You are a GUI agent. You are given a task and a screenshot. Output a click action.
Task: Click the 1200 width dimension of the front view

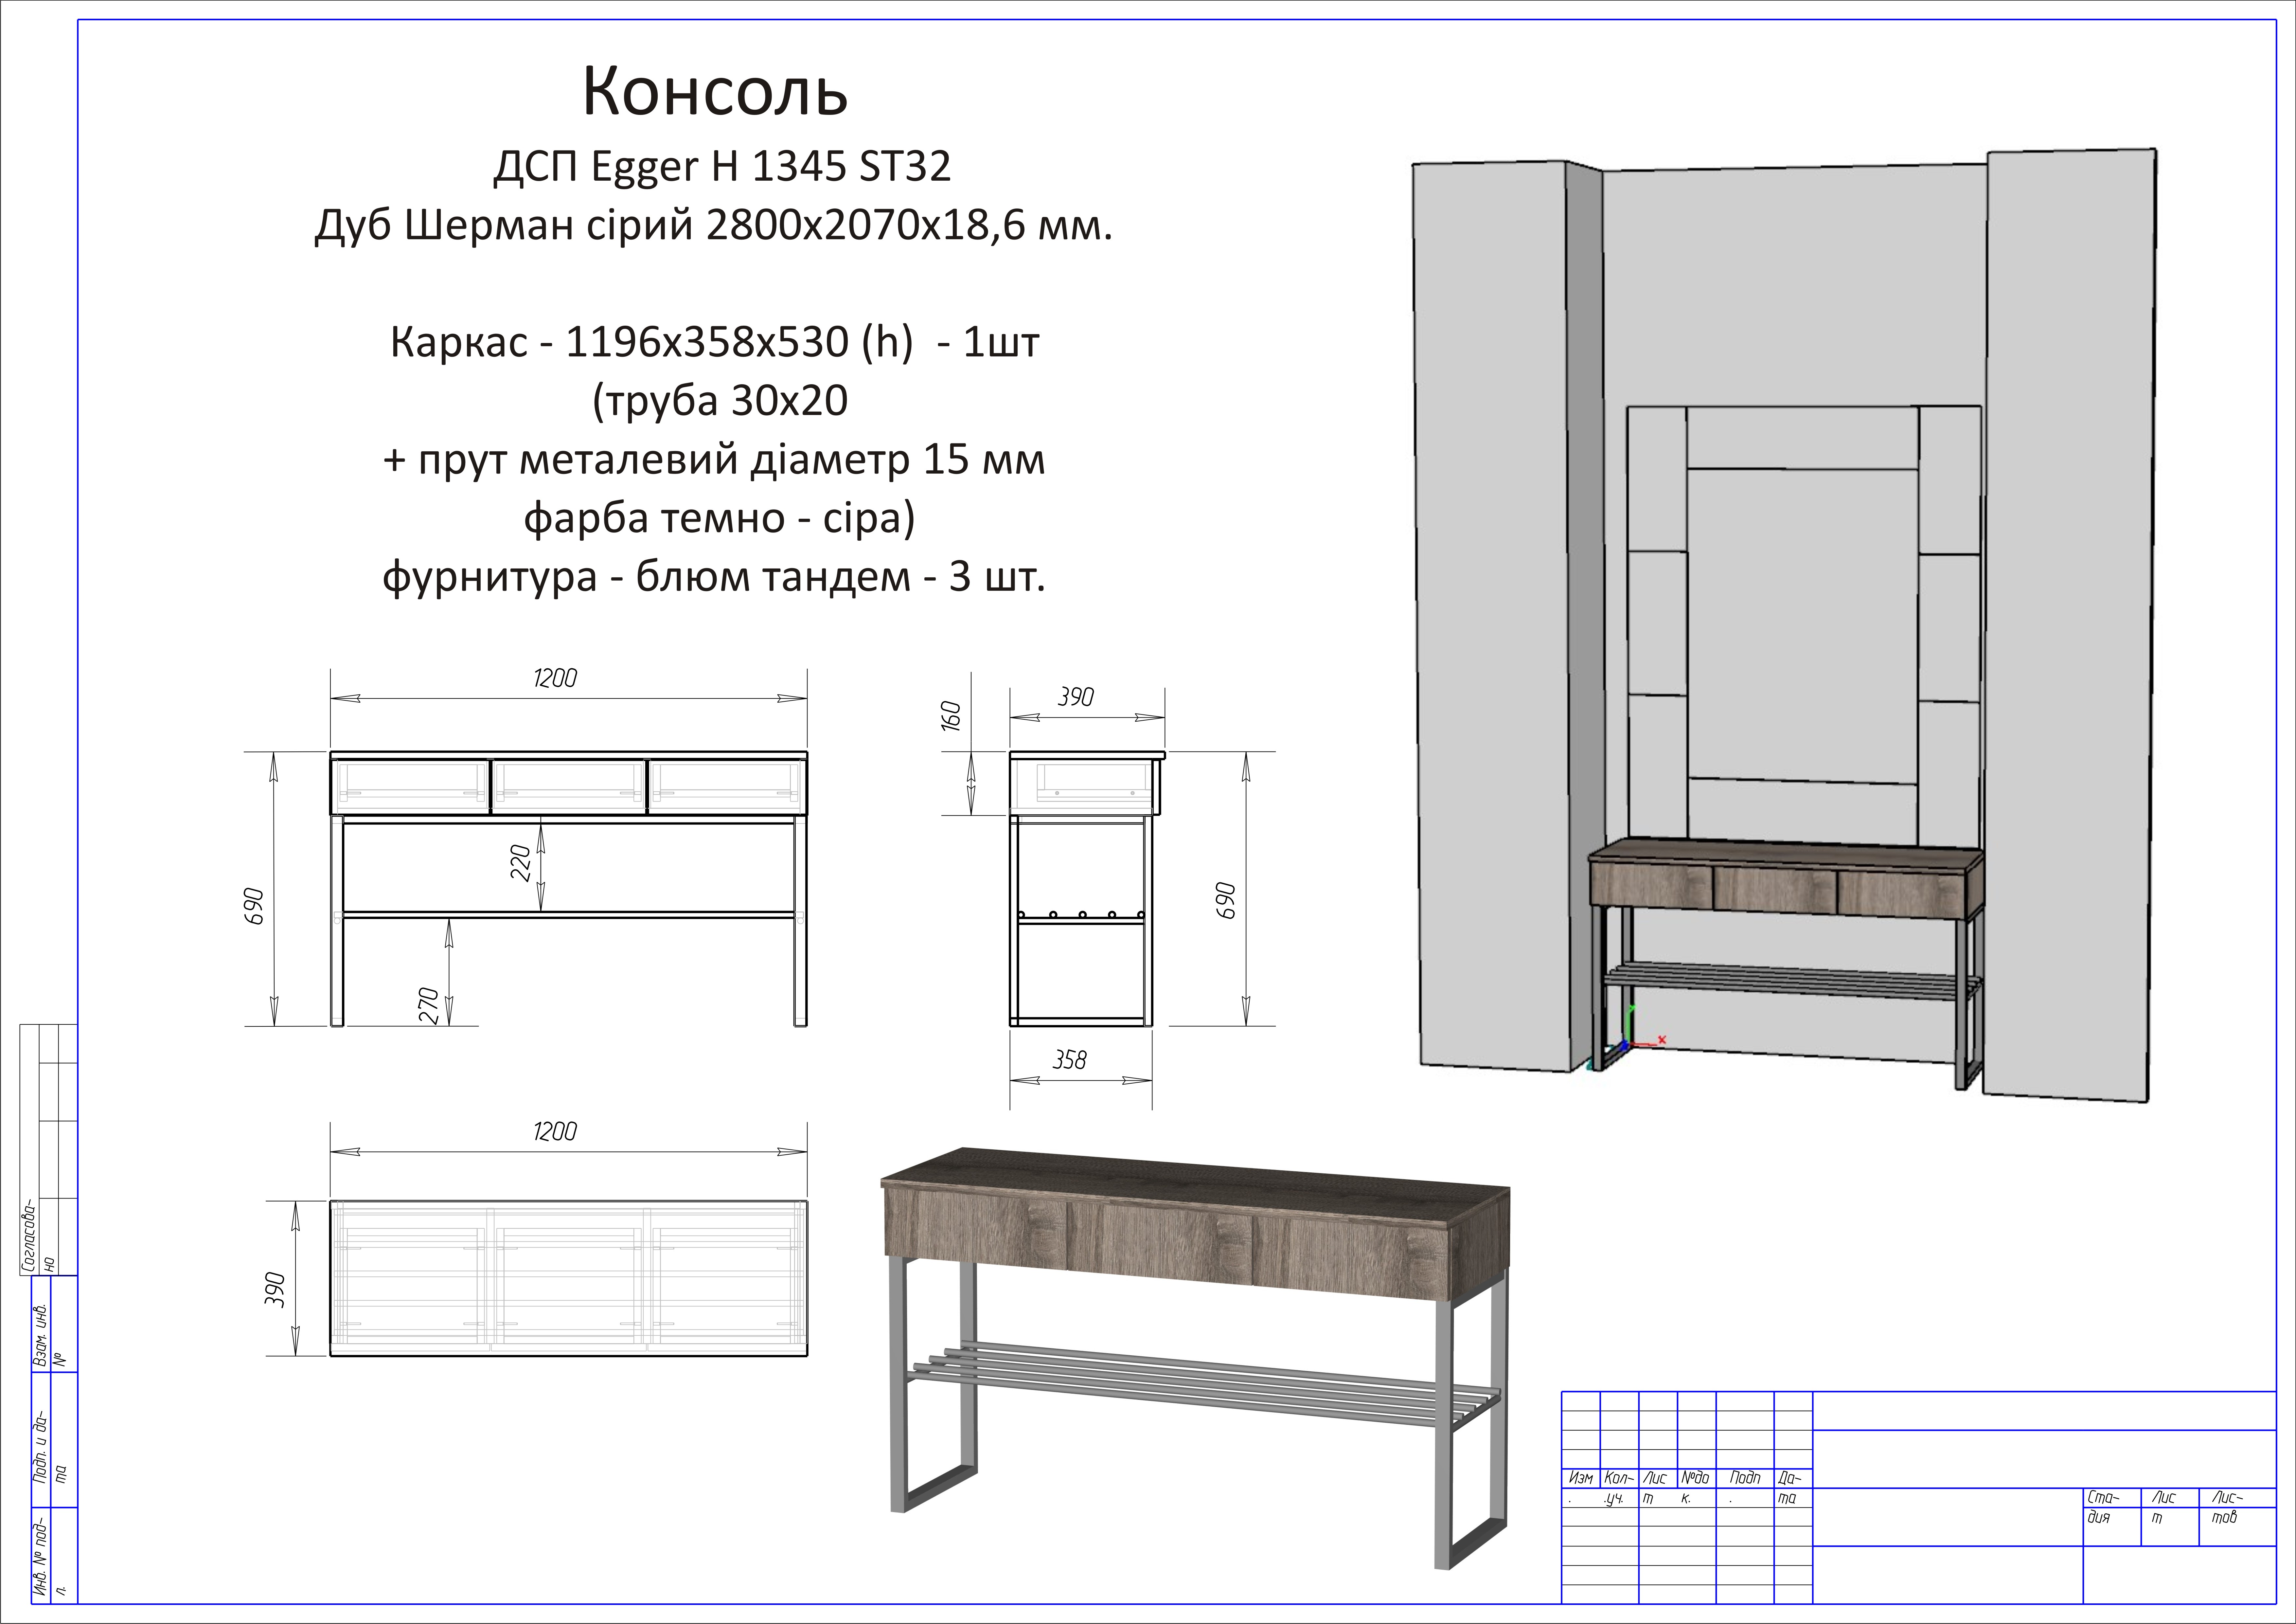click(x=555, y=678)
